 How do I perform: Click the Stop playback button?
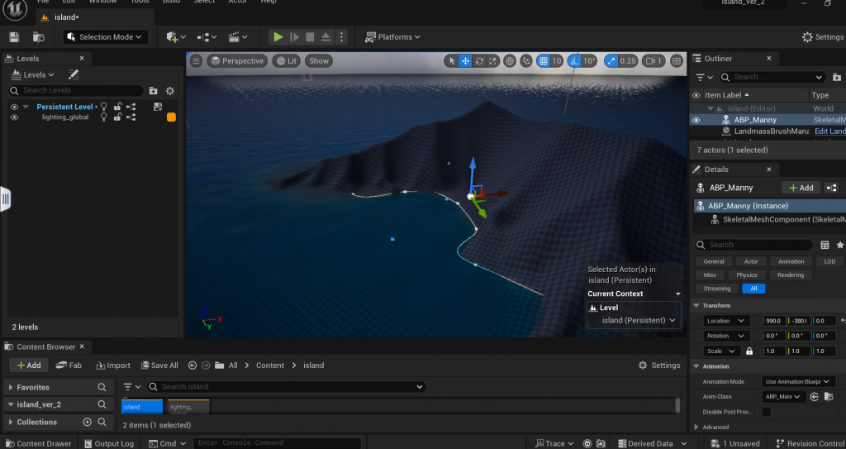[x=311, y=36]
